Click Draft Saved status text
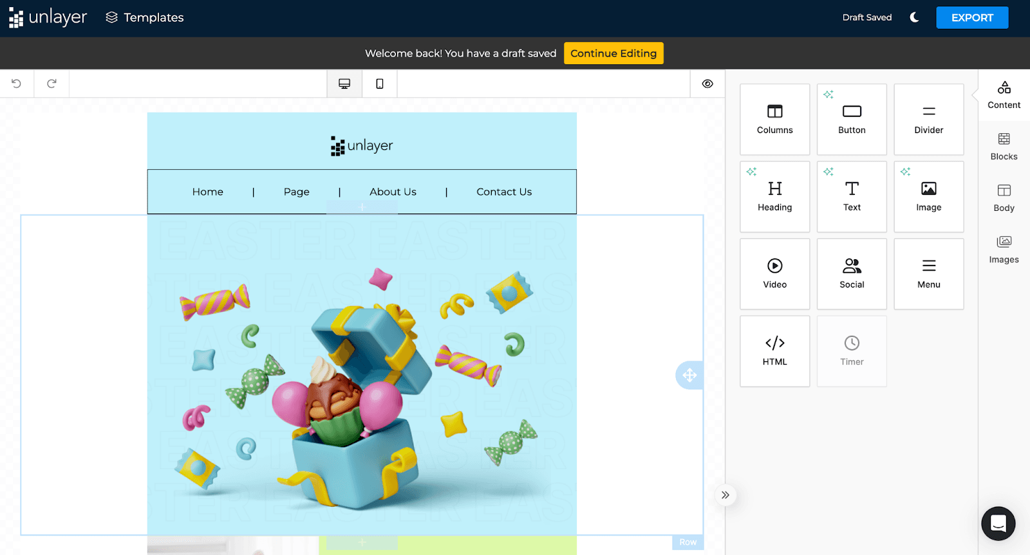 click(x=867, y=17)
